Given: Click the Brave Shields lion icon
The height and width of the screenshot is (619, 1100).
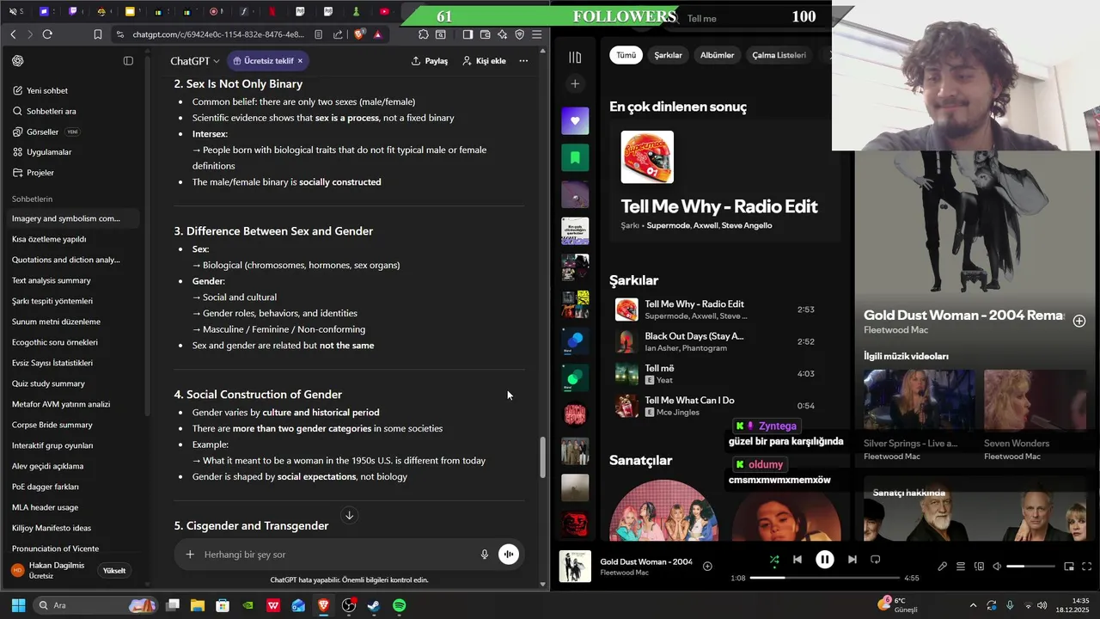Looking at the screenshot, I should tap(359, 34).
